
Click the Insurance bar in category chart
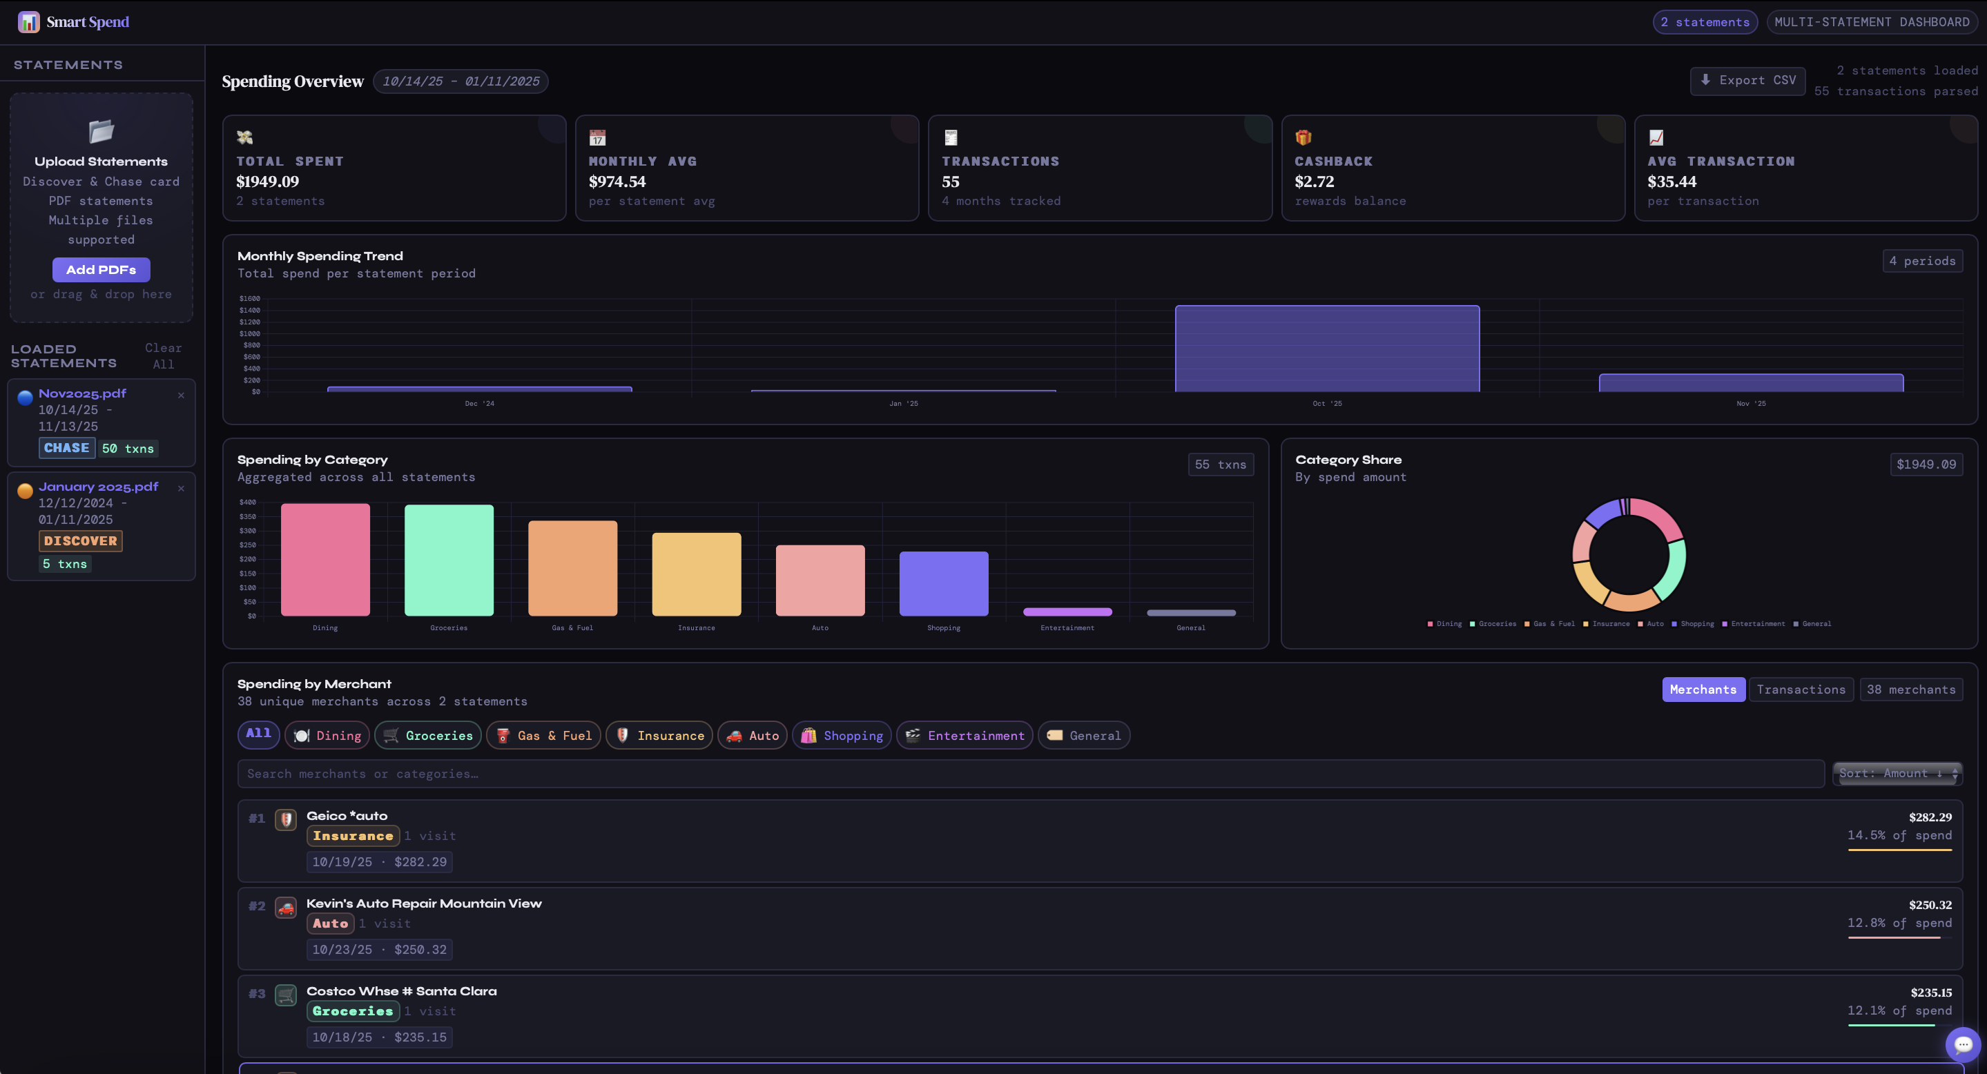(x=697, y=574)
